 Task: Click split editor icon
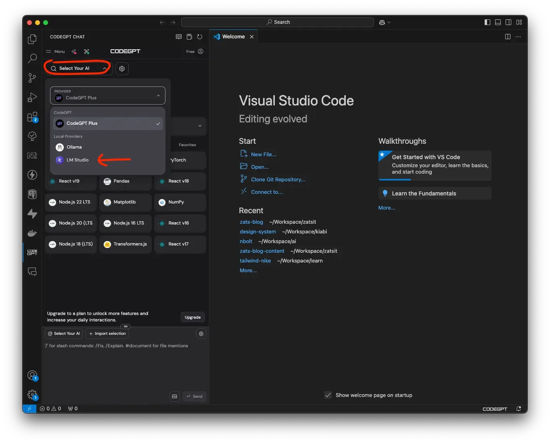[x=508, y=37]
